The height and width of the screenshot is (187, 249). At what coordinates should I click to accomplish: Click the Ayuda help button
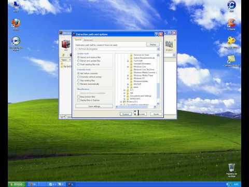[156, 114]
